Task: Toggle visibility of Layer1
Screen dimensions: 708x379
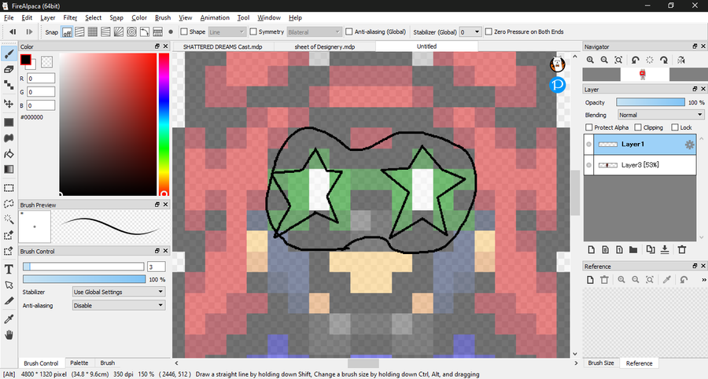Action: 588,145
